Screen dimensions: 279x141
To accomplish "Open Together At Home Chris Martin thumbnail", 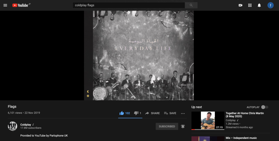I will click(x=208, y=121).
